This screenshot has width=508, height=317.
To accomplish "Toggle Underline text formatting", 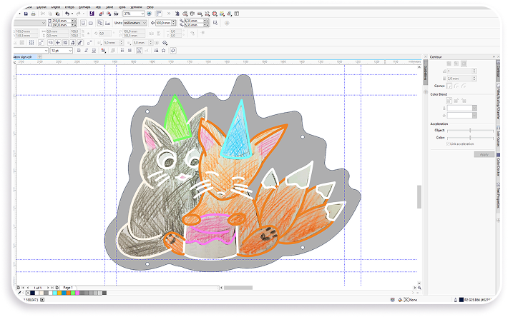I will [x=94, y=51].
